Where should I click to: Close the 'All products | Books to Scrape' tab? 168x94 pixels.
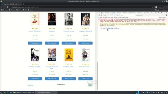coord(20,4)
